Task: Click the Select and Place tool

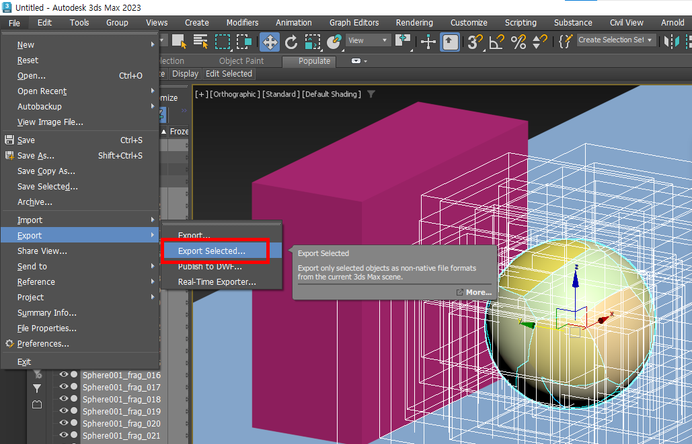Action: 334,42
